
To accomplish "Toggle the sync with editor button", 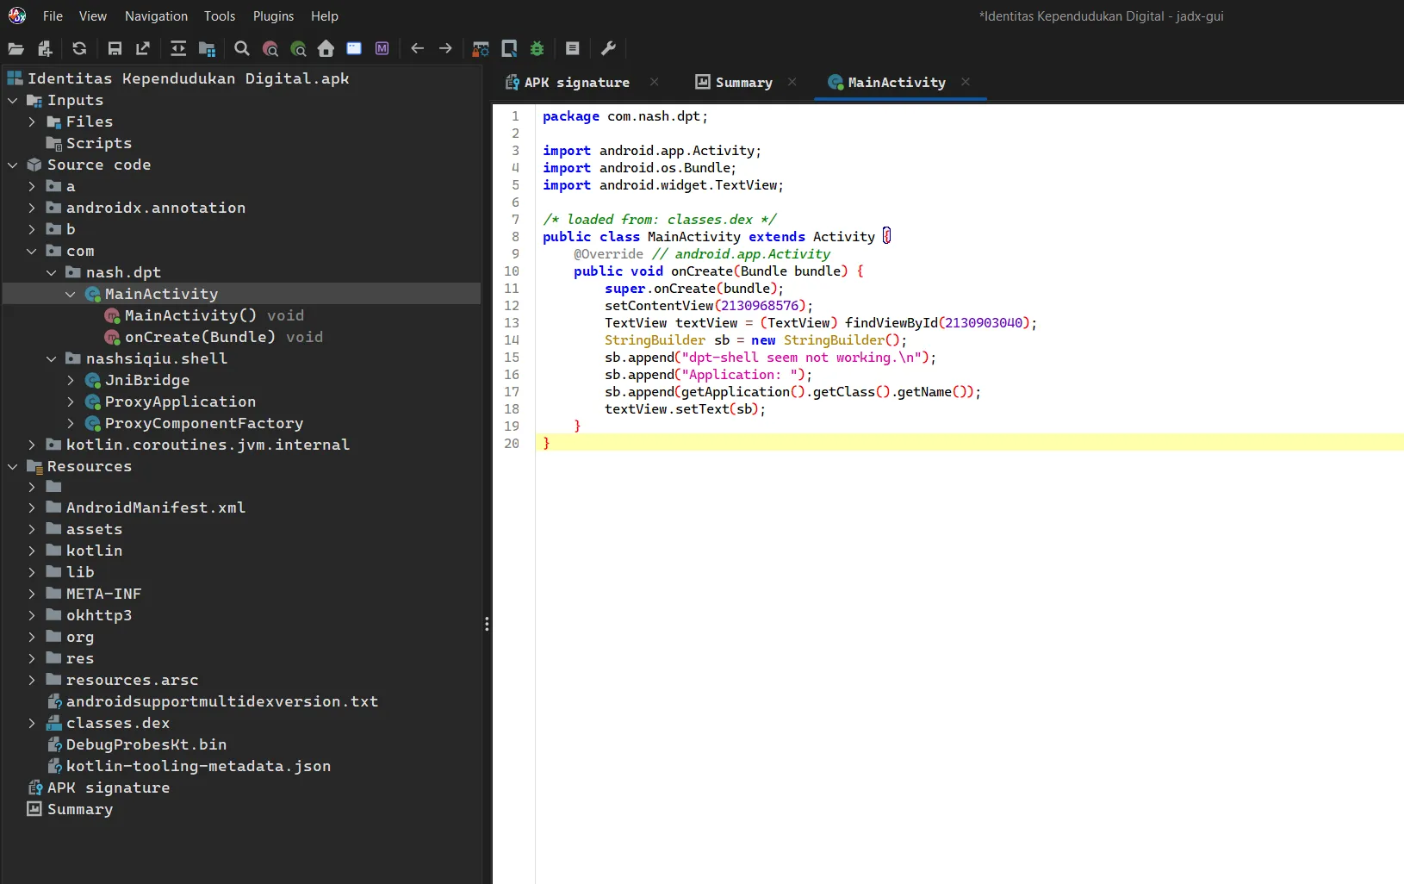I will tap(178, 49).
